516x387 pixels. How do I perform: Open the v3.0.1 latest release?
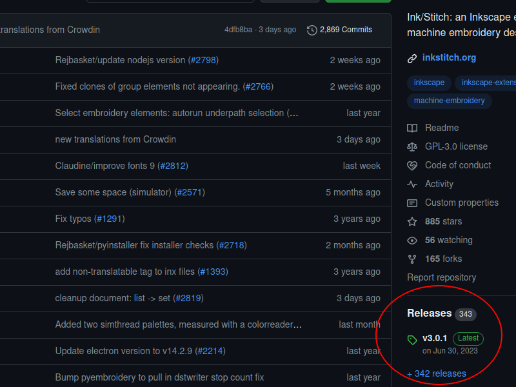click(434, 338)
